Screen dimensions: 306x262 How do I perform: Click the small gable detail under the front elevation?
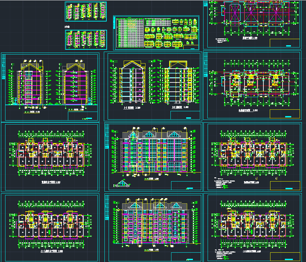click(122, 183)
